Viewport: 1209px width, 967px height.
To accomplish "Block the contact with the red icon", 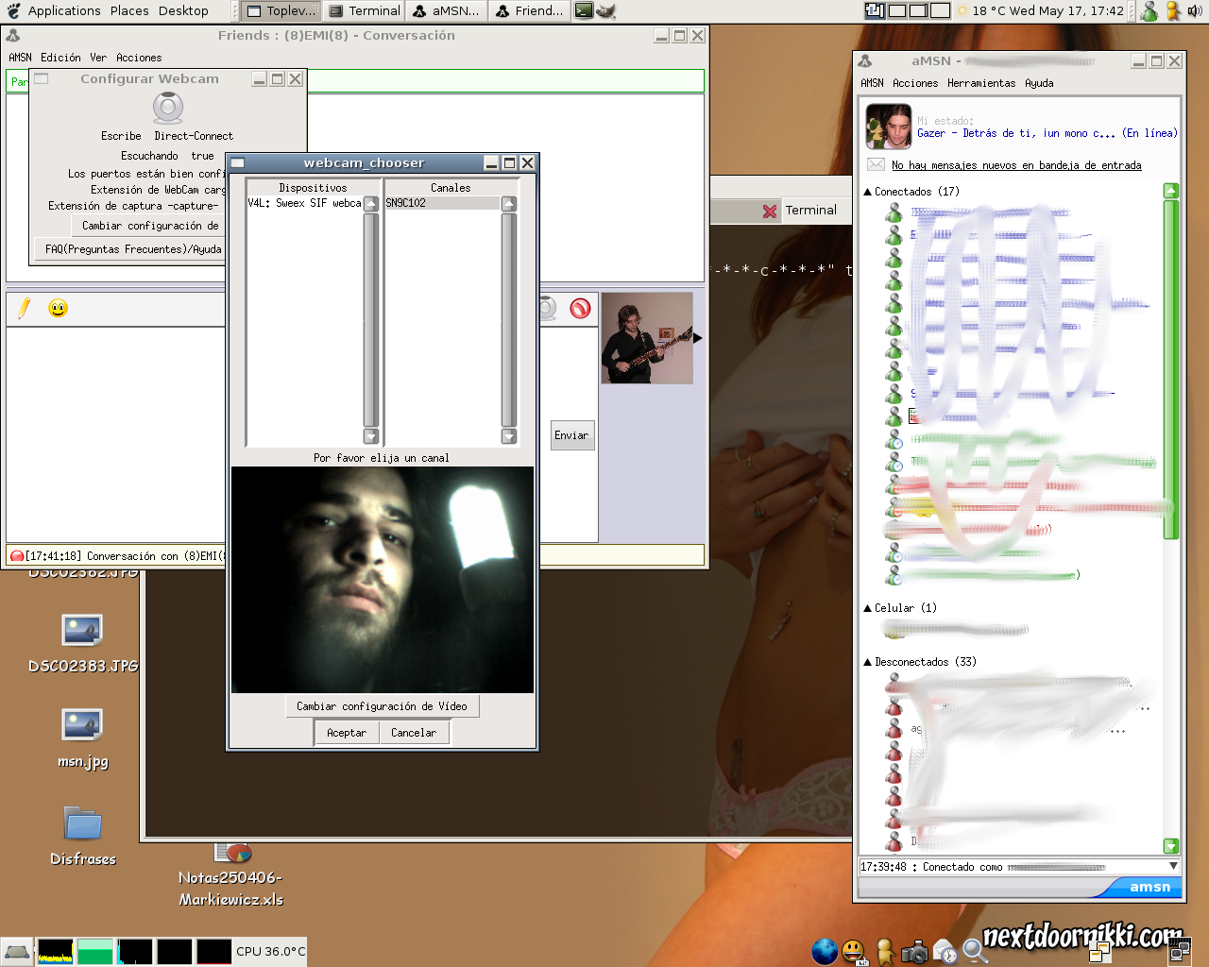I will tap(581, 308).
